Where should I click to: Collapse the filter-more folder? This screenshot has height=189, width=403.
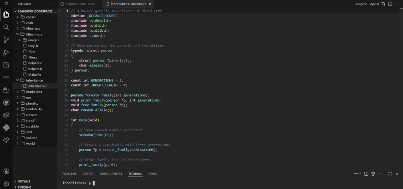(34, 35)
